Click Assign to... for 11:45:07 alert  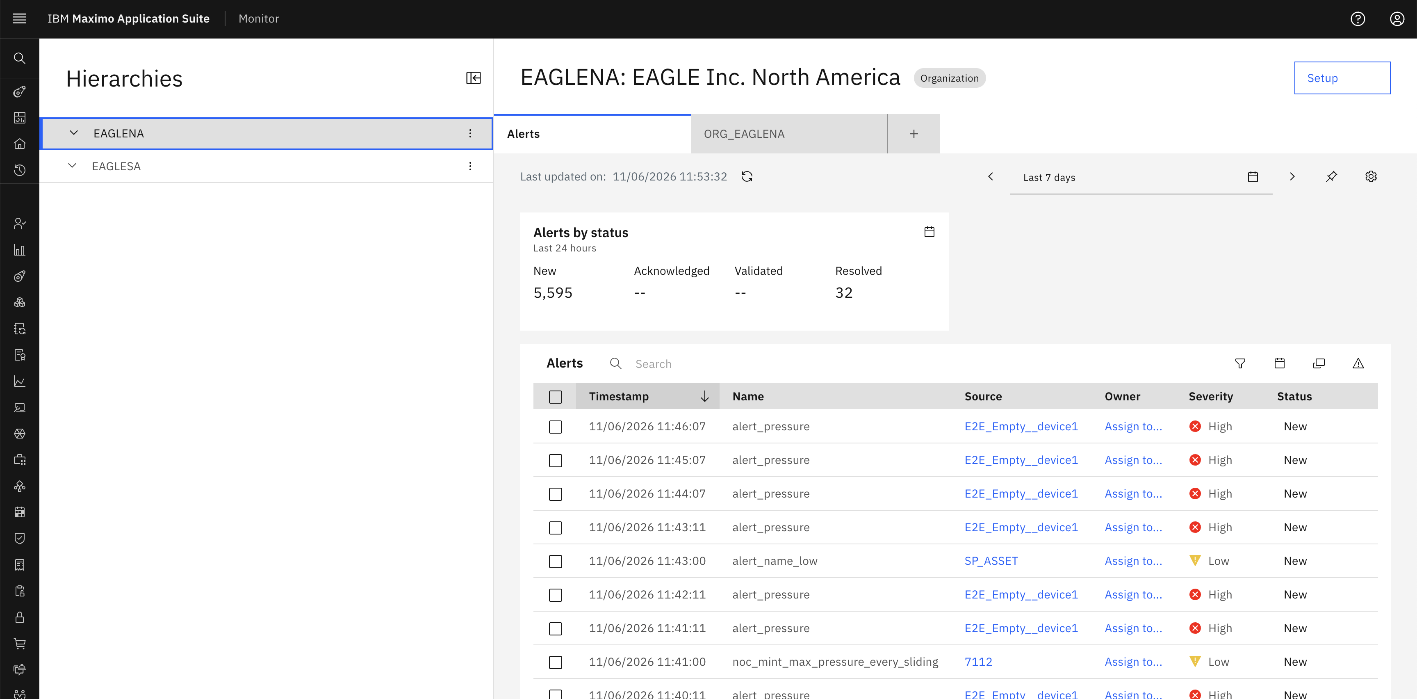point(1133,460)
